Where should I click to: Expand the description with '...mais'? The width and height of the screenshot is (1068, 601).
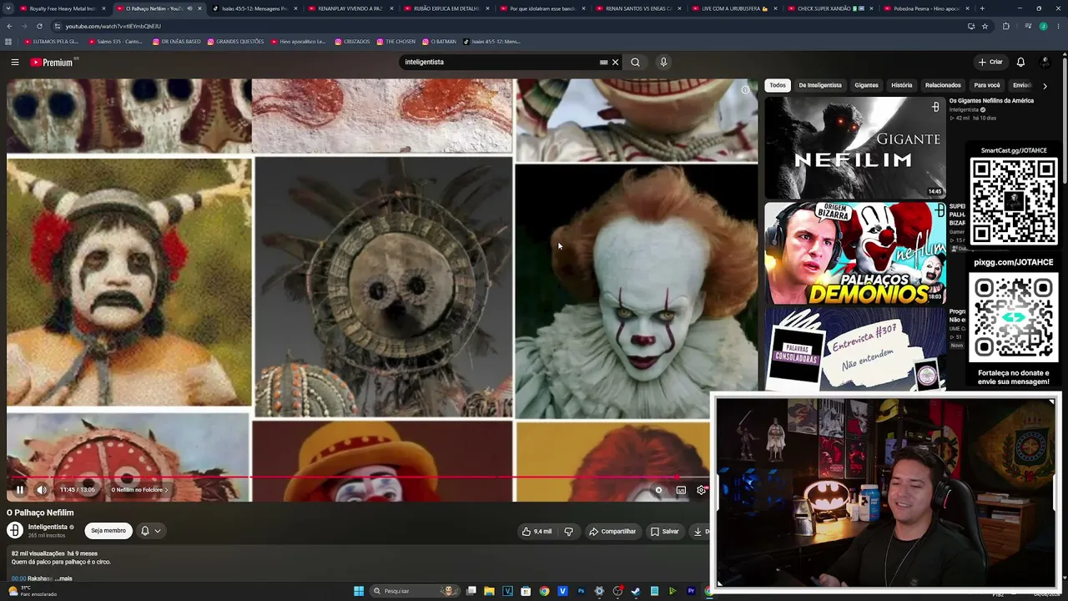pos(63,578)
